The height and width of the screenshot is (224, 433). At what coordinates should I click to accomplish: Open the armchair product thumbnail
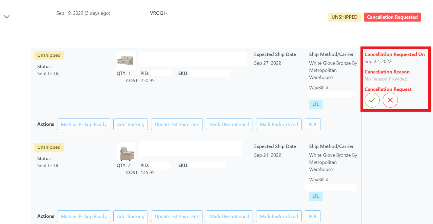[126, 152]
